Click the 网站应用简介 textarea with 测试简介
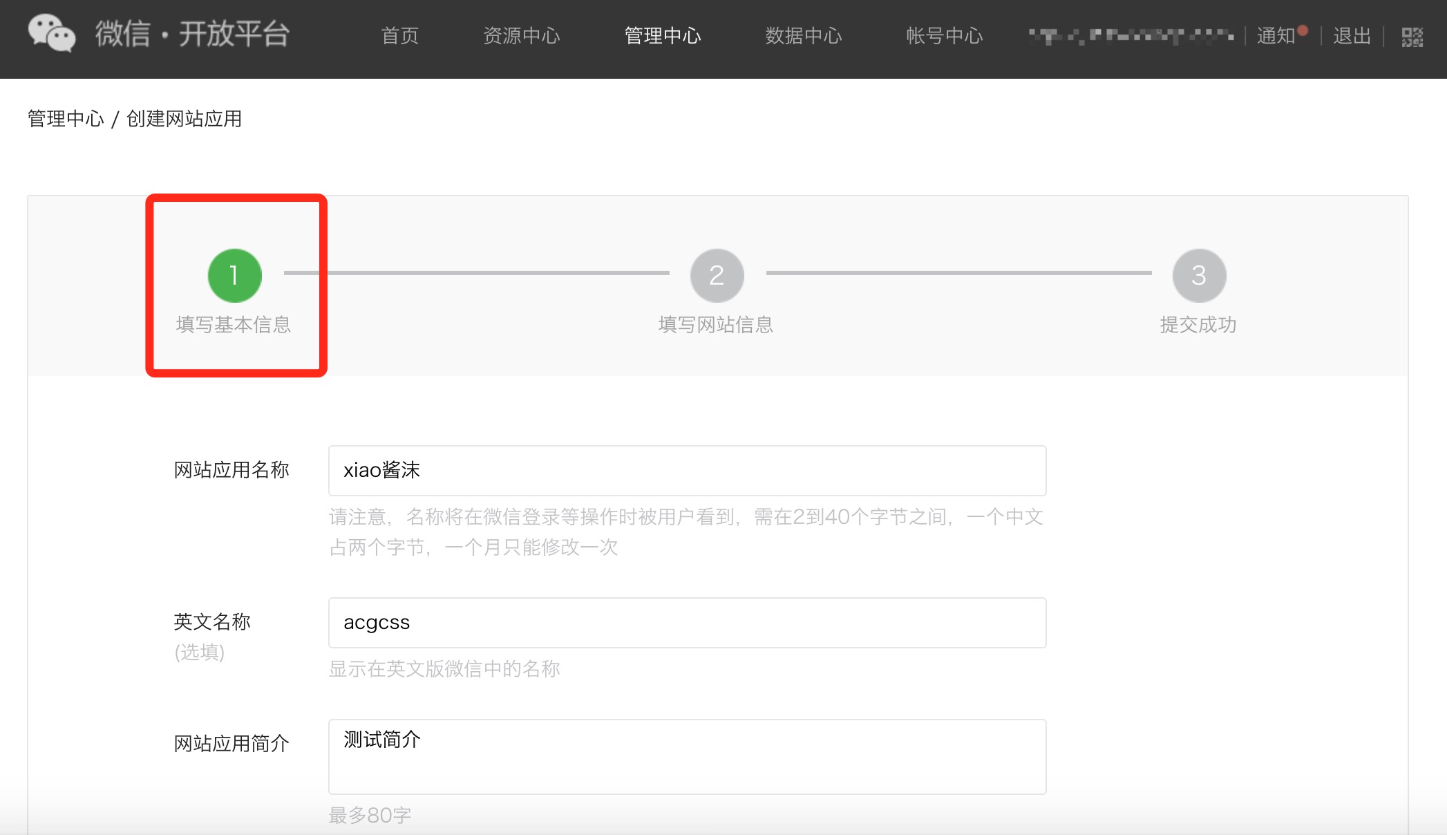Image resolution: width=1447 pixels, height=835 pixels. coord(687,756)
